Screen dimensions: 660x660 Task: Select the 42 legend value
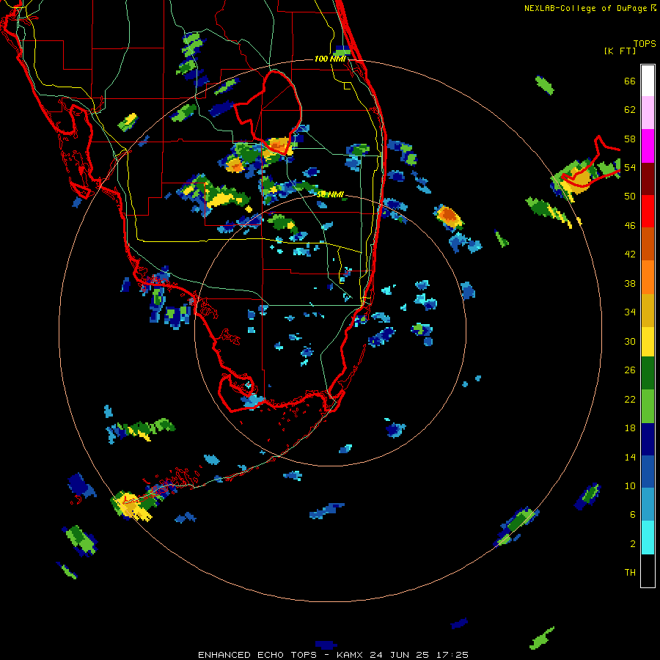(630, 254)
